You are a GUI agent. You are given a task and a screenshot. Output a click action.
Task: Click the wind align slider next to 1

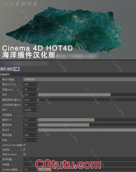87,130
